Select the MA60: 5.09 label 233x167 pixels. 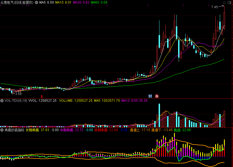[x=99, y=2]
